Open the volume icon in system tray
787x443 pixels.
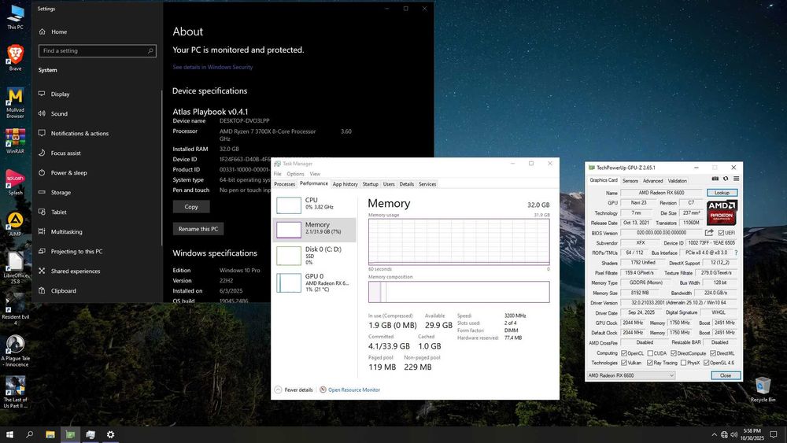click(733, 434)
